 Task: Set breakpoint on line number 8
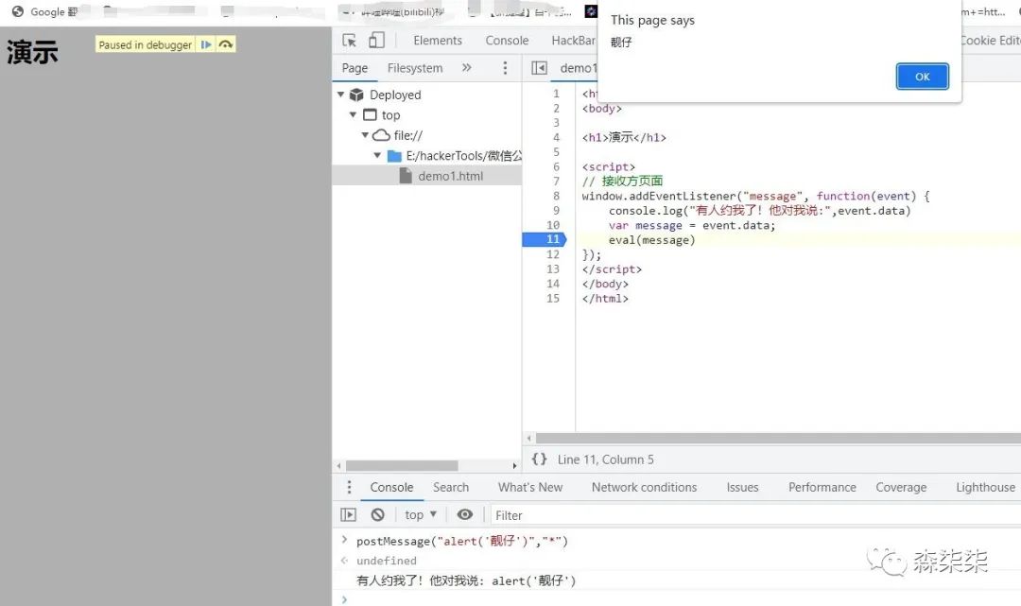pos(556,196)
